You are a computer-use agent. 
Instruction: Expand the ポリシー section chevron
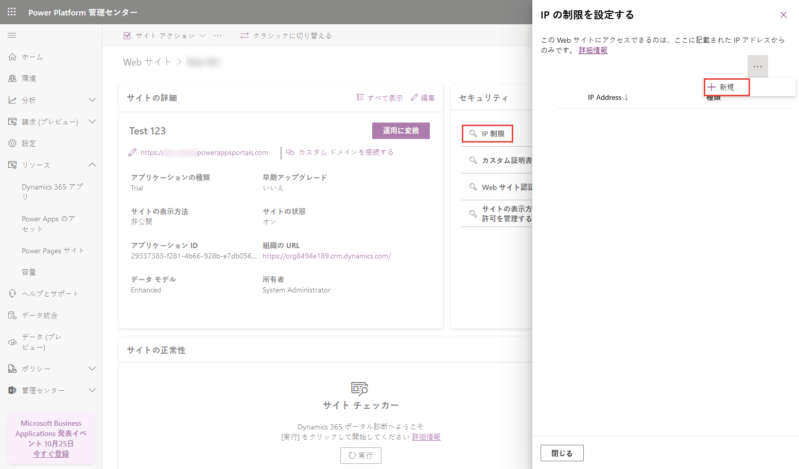(x=92, y=369)
